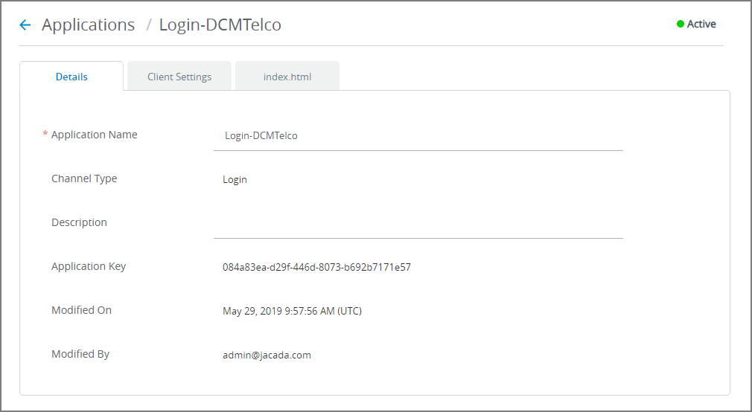Open the Applications breadcrumb link
Screen dimensions: 752x412
pyautogui.click(x=89, y=25)
